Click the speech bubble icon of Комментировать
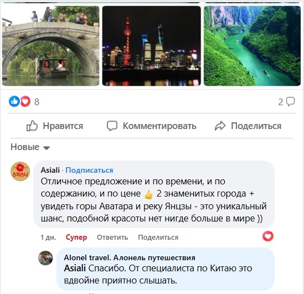 112,126
